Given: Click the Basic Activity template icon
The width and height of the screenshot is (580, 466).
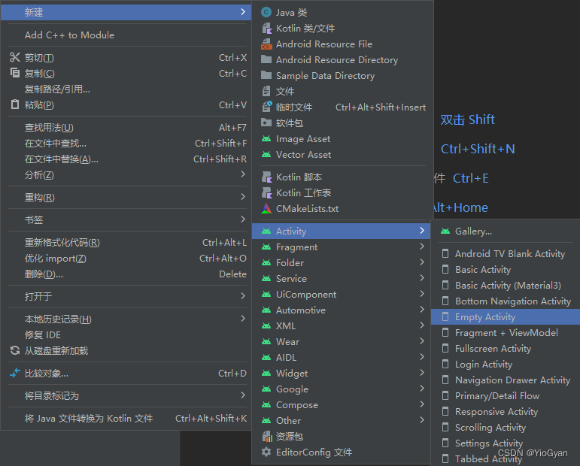Looking at the screenshot, I should coord(445,269).
